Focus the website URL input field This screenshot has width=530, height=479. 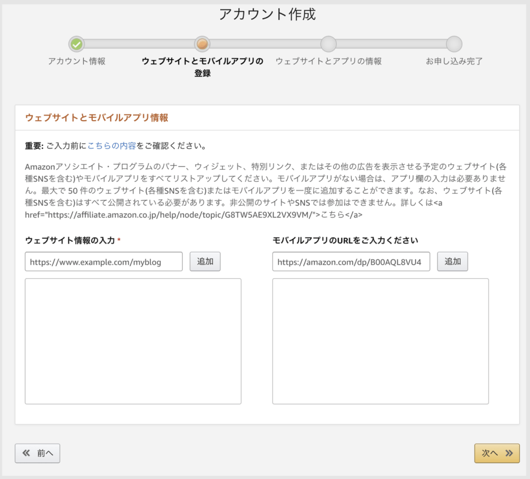104,262
